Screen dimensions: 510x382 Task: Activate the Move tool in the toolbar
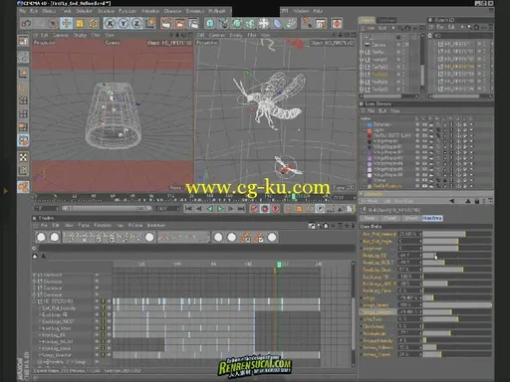click(67, 23)
